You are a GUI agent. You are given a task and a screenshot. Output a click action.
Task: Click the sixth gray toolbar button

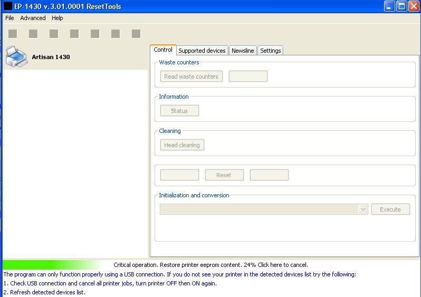[x=116, y=34]
